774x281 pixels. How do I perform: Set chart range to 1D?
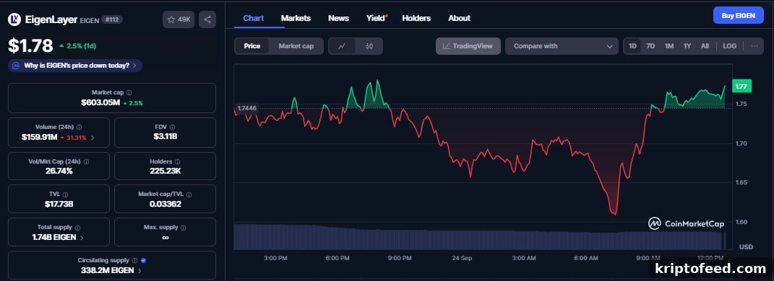point(632,46)
